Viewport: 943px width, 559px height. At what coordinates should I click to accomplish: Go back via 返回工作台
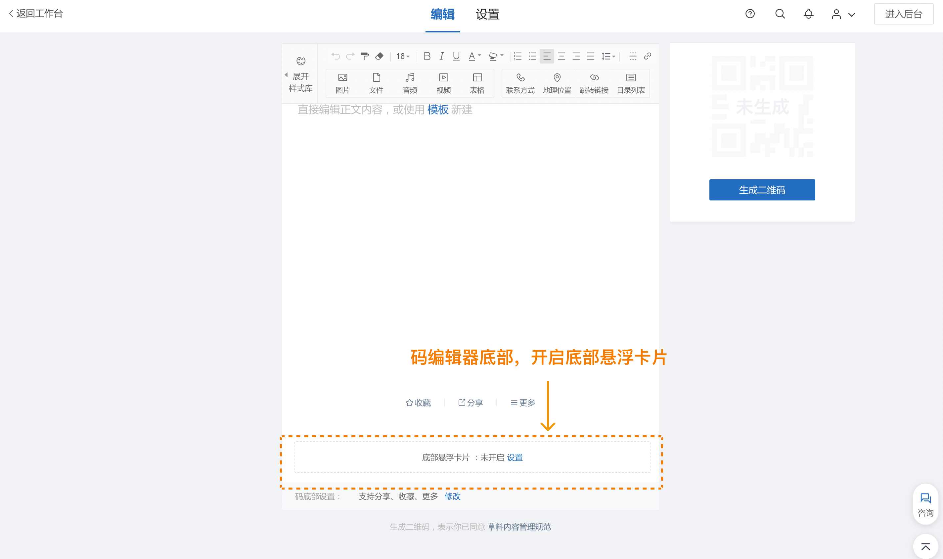tap(36, 14)
